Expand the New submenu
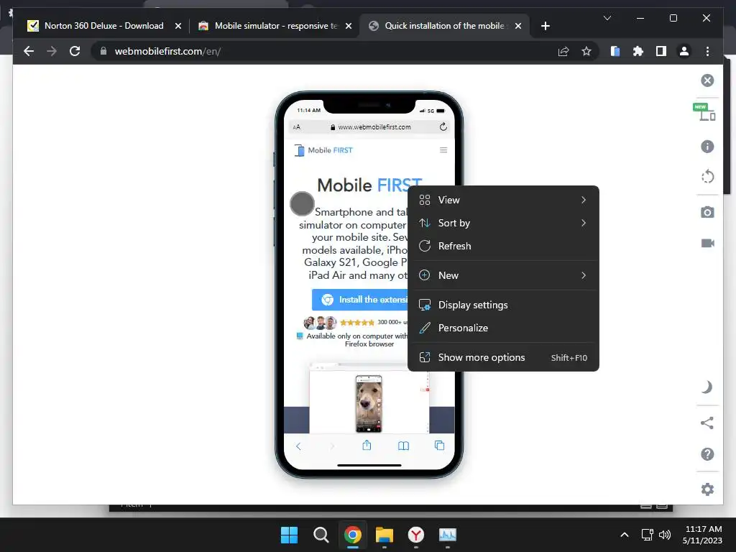Image resolution: width=736 pixels, height=552 pixels. coord(503,275)
